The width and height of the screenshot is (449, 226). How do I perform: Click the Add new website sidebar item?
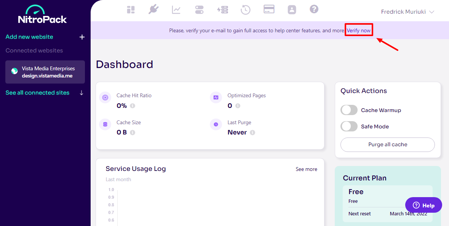click(x=29, y=37)
